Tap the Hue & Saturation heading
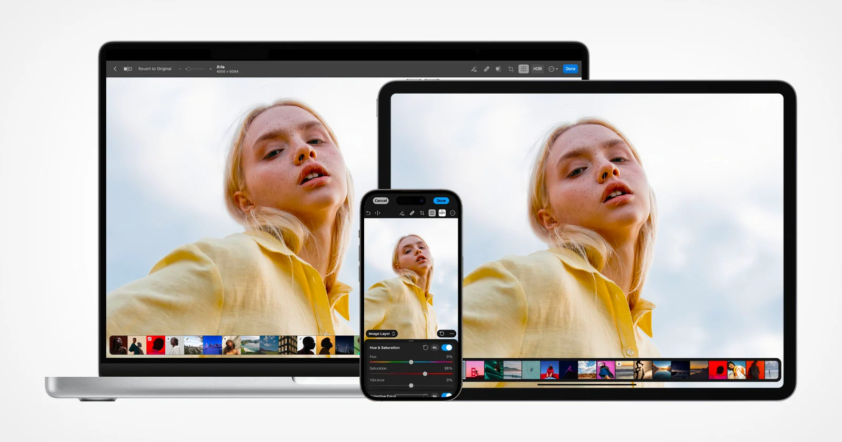Image resolution: width=842 pixels, height=442 pixels. [x=385, y=348]
